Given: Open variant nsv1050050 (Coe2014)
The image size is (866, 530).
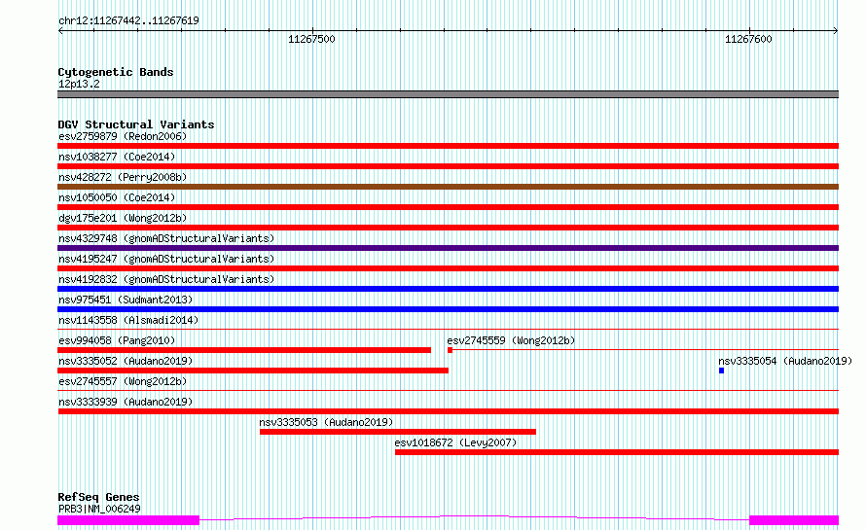Looking at the screenshot, I should tap(117, 197).
